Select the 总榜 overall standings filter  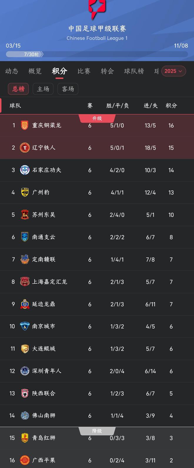[18, 89]
